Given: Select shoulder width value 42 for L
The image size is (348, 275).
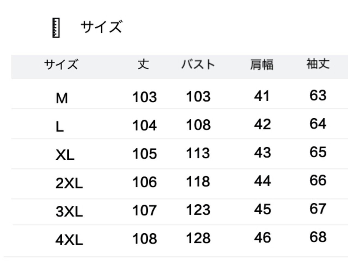Looking at the screenshot, I should (x=262, y=124).
